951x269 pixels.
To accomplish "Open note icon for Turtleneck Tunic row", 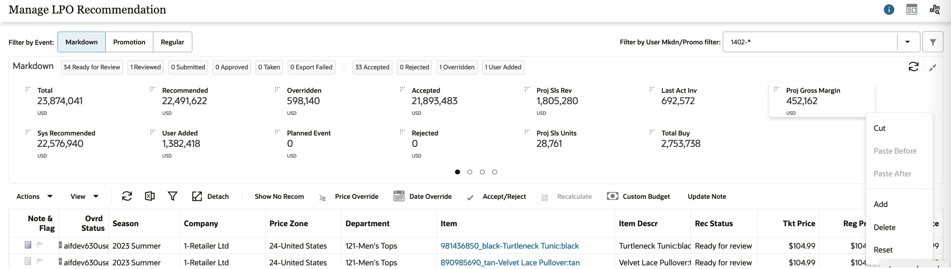I will pyautogui.click(x=28, y=245).
